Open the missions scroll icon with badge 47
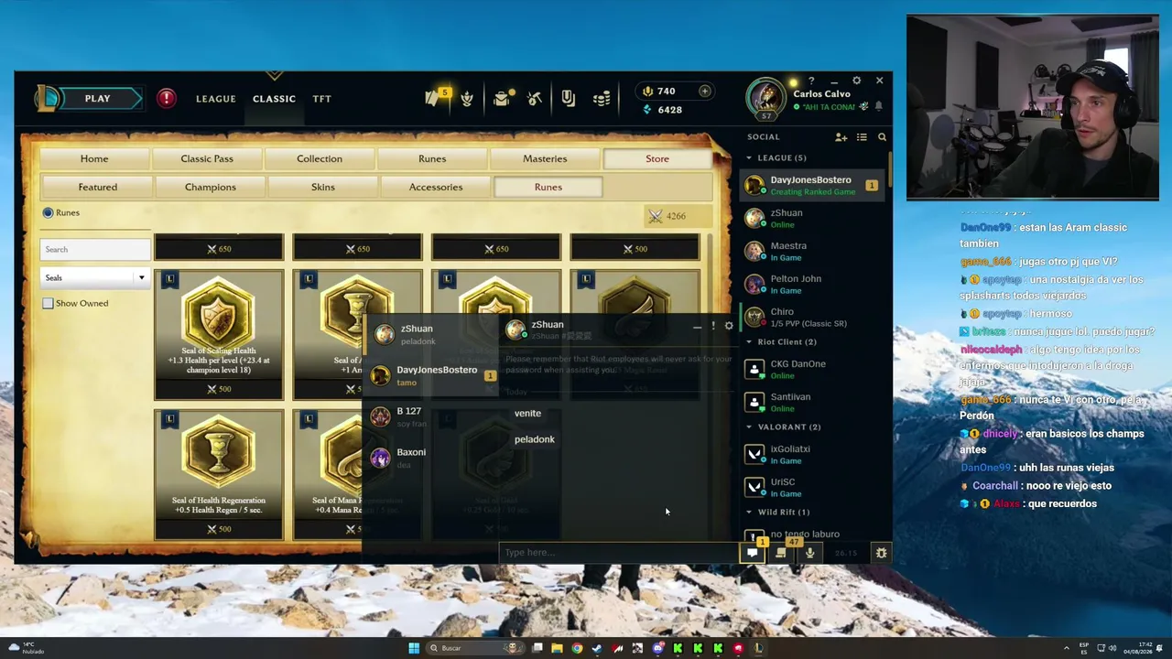Screen dimensions: 1172x659 pos(781,553)
